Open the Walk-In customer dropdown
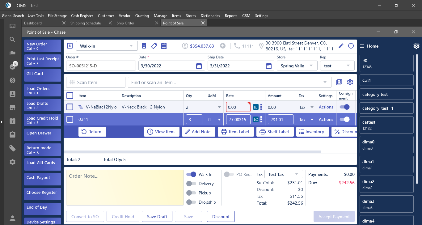Image resolution: width=422 pixels, height=225 pixels. click(107, 46)
